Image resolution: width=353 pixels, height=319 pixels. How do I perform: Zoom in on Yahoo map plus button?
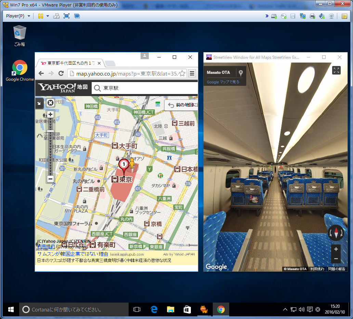pyautogui.click(x=50, y=114)
